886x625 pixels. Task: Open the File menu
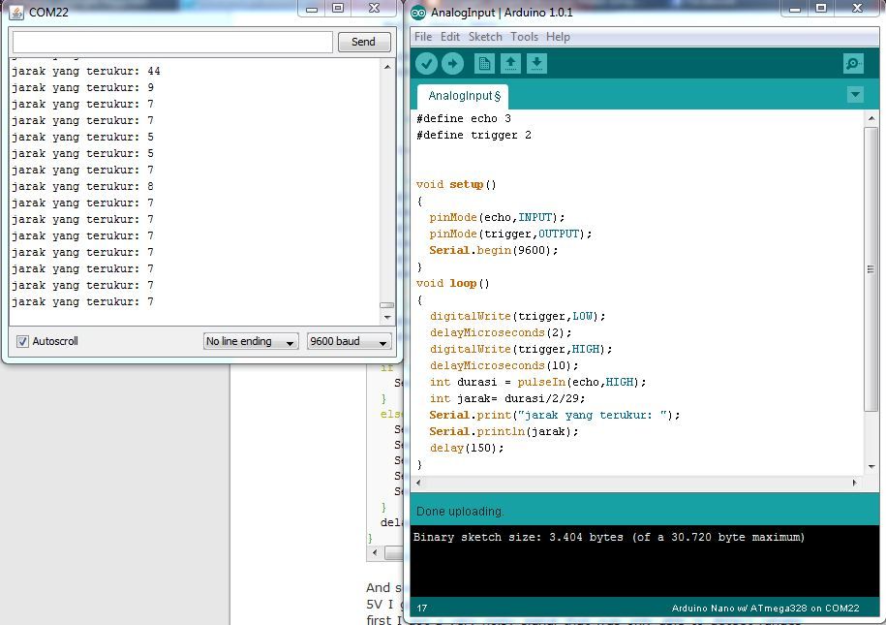(423, 37)
